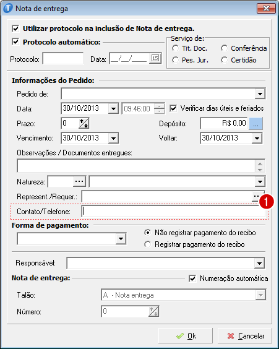
Task: Open the Vencimento date dropdown
Action: (x=113, y=138)
